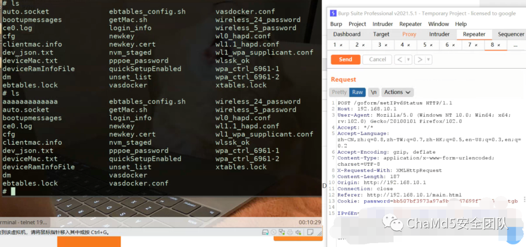Click the Terminal - telnet taskbar entry
526x247 pixels.
pos(24,222)
